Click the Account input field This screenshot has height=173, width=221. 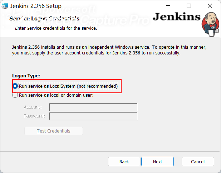click(x=93, y=107)
